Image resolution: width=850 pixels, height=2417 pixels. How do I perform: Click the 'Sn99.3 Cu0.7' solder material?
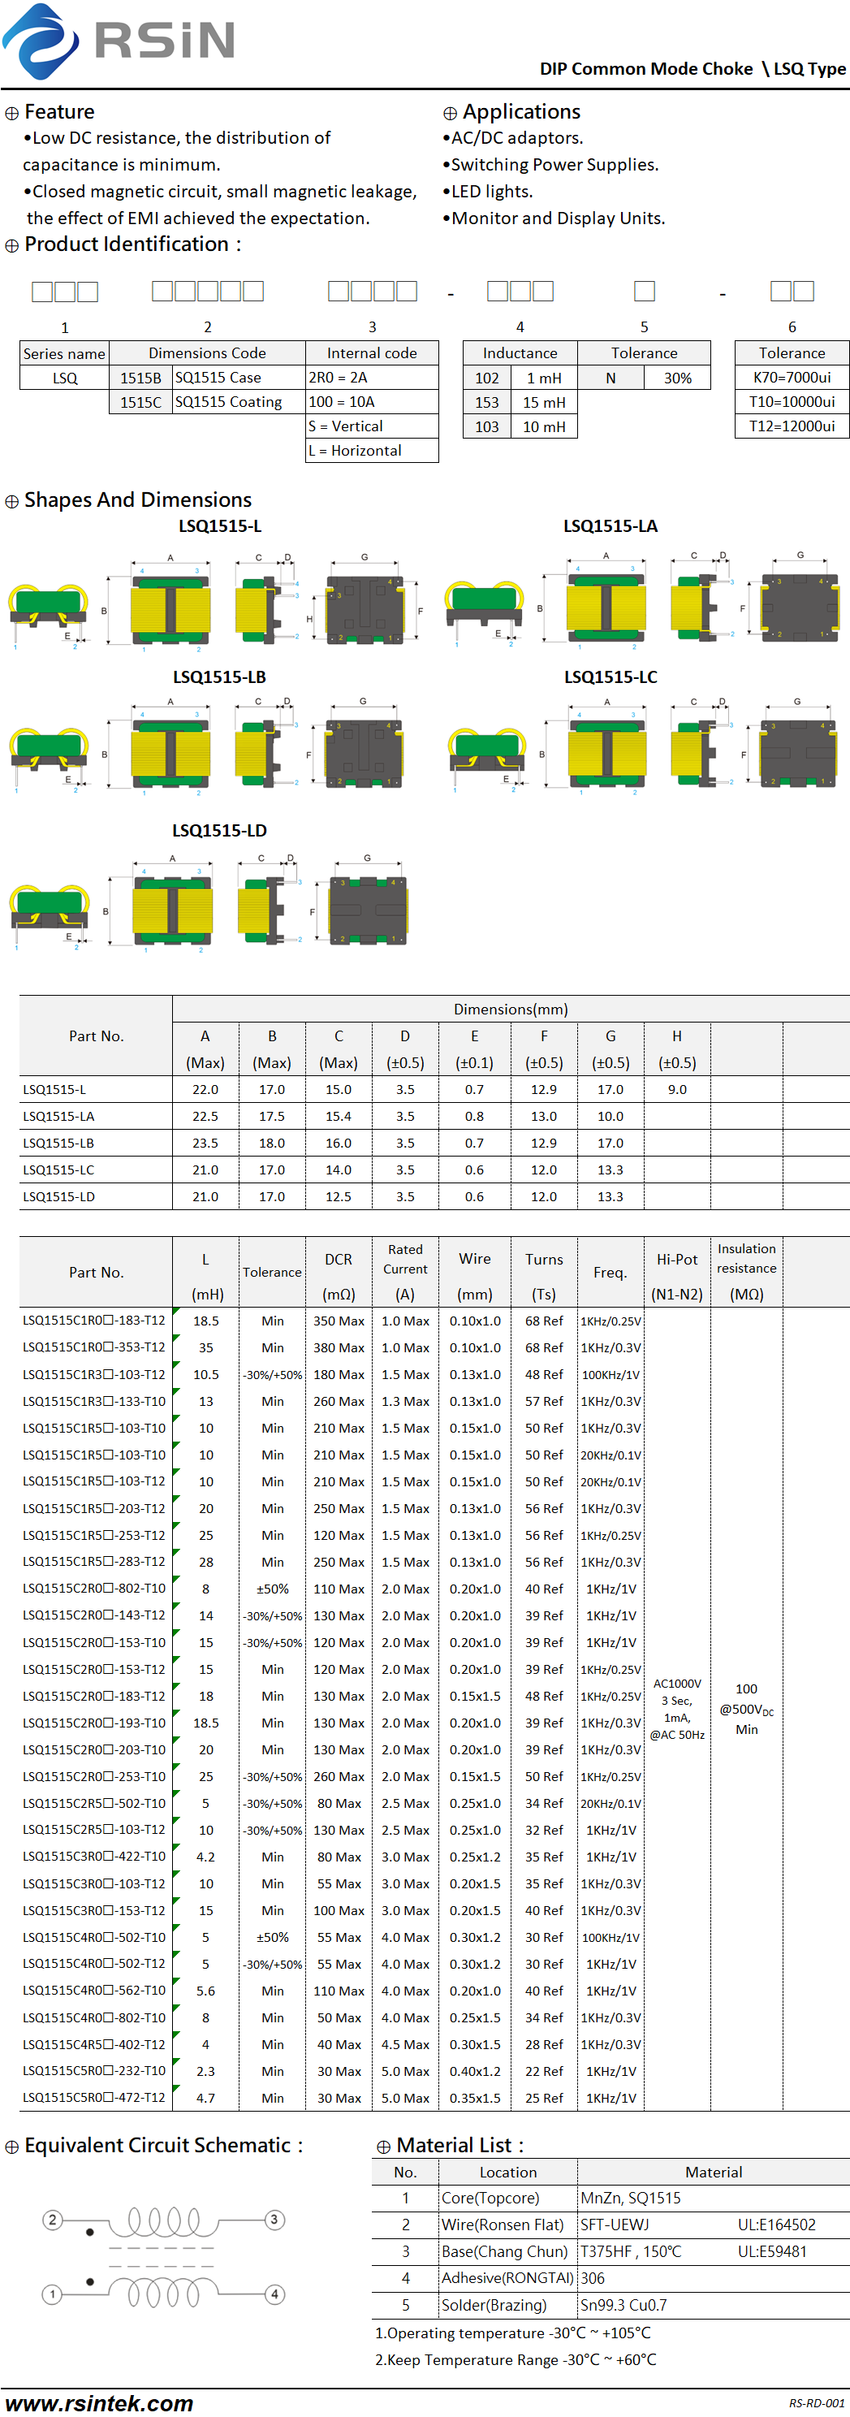tap(623, 2306)
